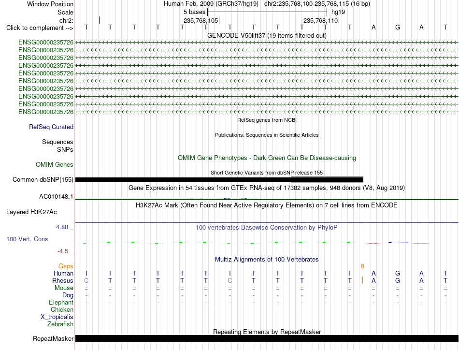
Task: Click the SNPs track label
Action: point(65,149)
